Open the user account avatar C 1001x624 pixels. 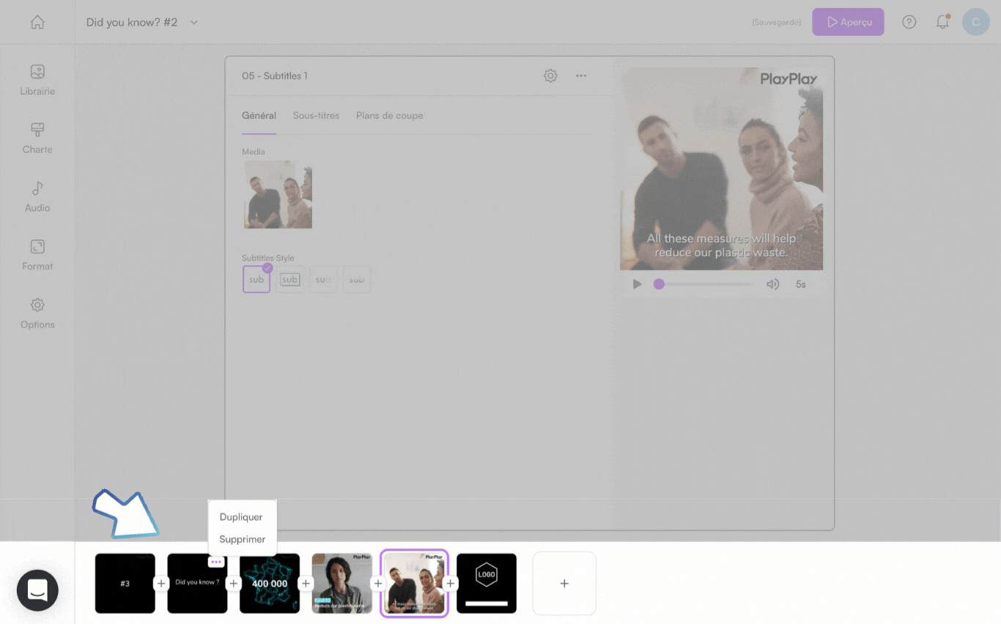click(976, 22)
